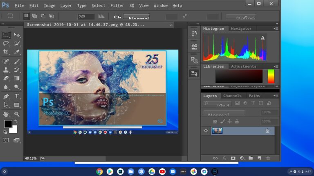Viewport: 314px width, 176px height.
Task: Toggle lock transparent pixels
Action: [x=215, y=121]
